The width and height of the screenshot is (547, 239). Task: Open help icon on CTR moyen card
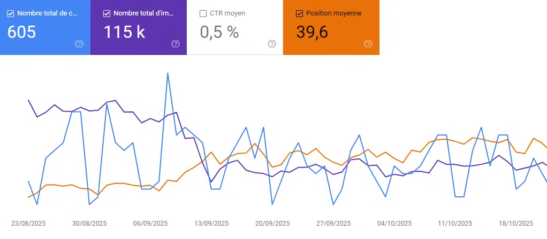tap(272, 44)
